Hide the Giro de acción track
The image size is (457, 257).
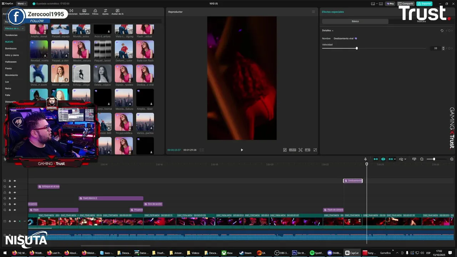(x=15, y=204)
